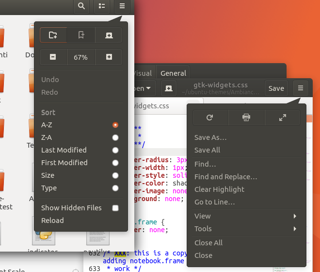This screenshot has width=320, height=272.
Task: Zoom out with the minus button
Action: [53, 57]
